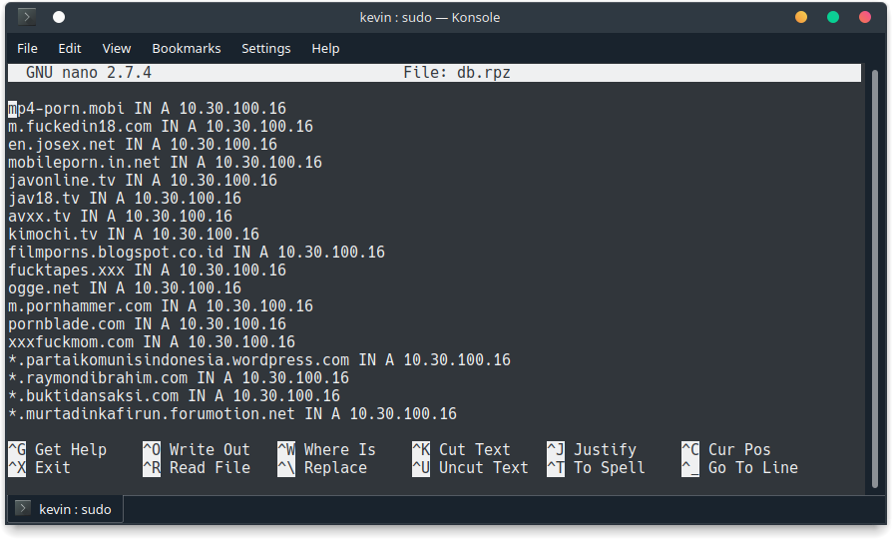The image size is (892, 539).
Task: Click the '^G Get Help' shortcut
Action: pos(57,449)
